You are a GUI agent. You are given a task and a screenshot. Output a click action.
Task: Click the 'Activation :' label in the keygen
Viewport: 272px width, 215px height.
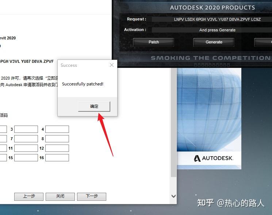pyautogui.click(x=135, y=30)
